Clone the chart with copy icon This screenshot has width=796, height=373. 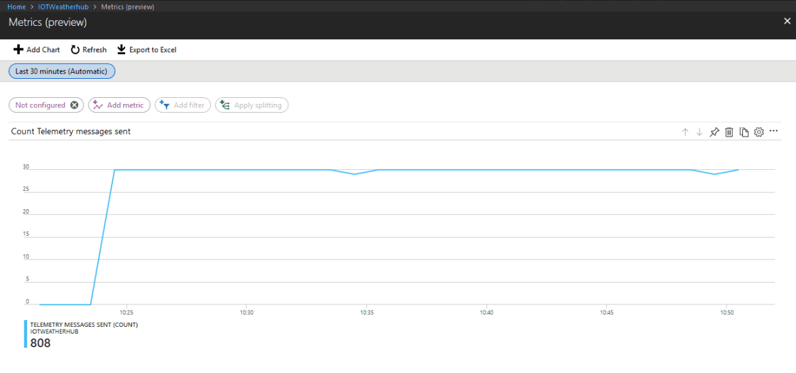coord(744,132)
